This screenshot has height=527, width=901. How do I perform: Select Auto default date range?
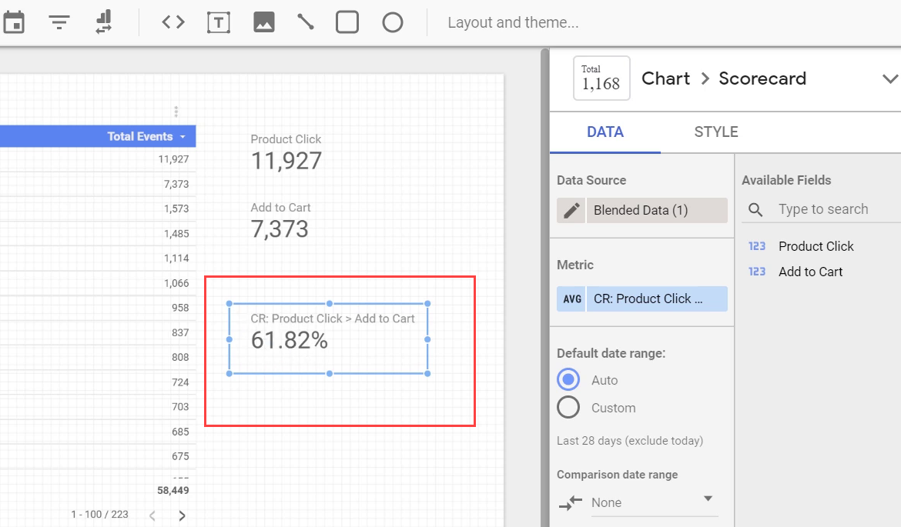coord(568,379)
